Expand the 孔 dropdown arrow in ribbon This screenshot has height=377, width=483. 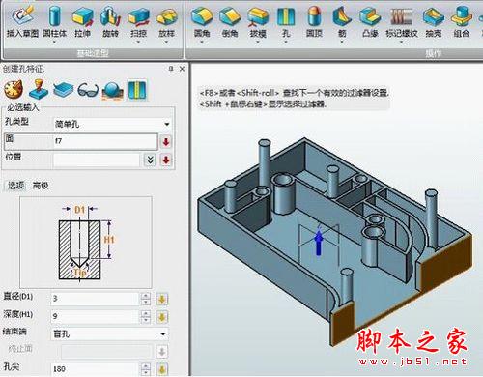point(286,42)
